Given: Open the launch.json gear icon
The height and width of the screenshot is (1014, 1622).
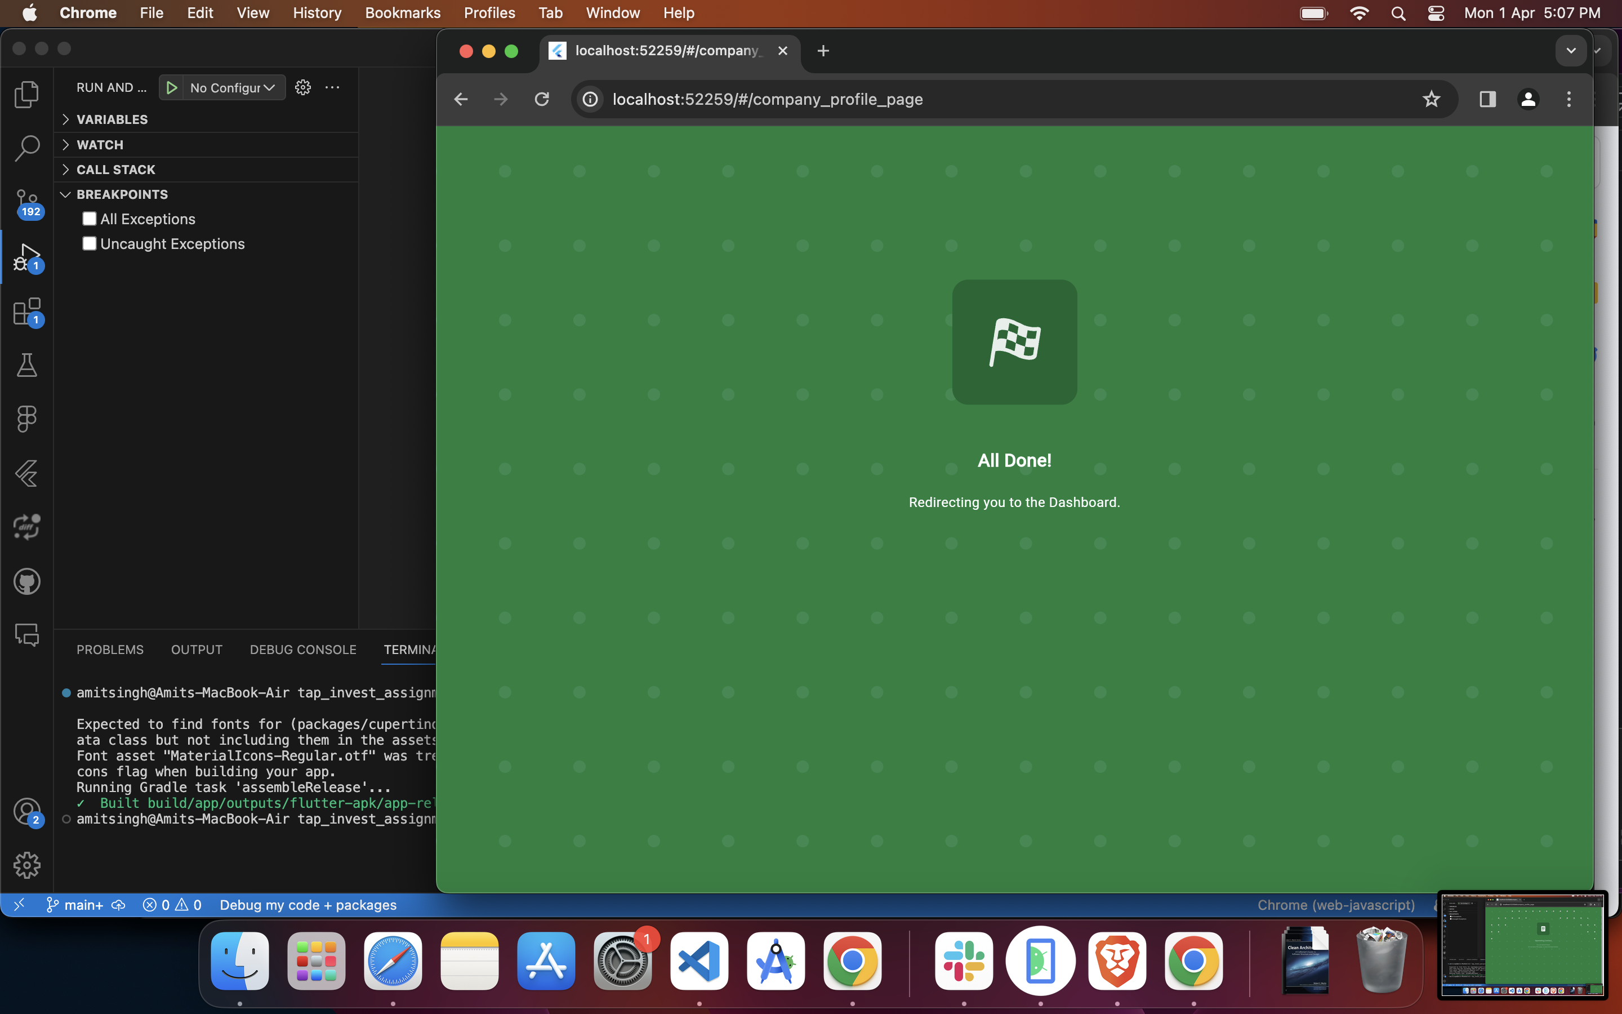Looking at the screenshot, I should point(303,88).
